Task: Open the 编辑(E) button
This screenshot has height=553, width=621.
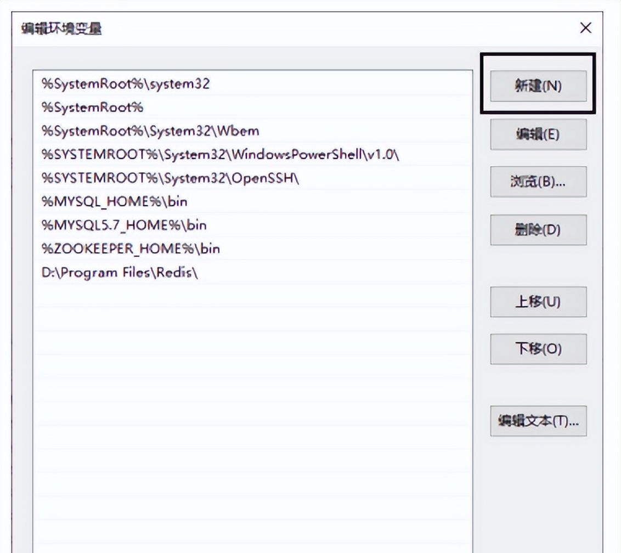Action: (x=538, y=134)
